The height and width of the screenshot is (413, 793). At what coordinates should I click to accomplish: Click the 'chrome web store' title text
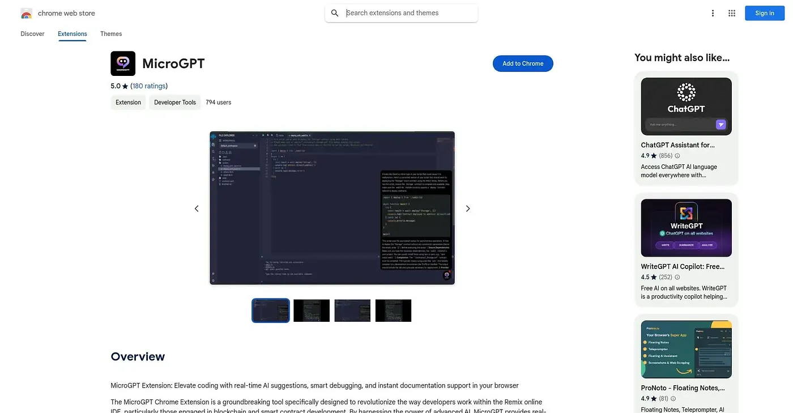pyautogui.click(x=66, y=13)
